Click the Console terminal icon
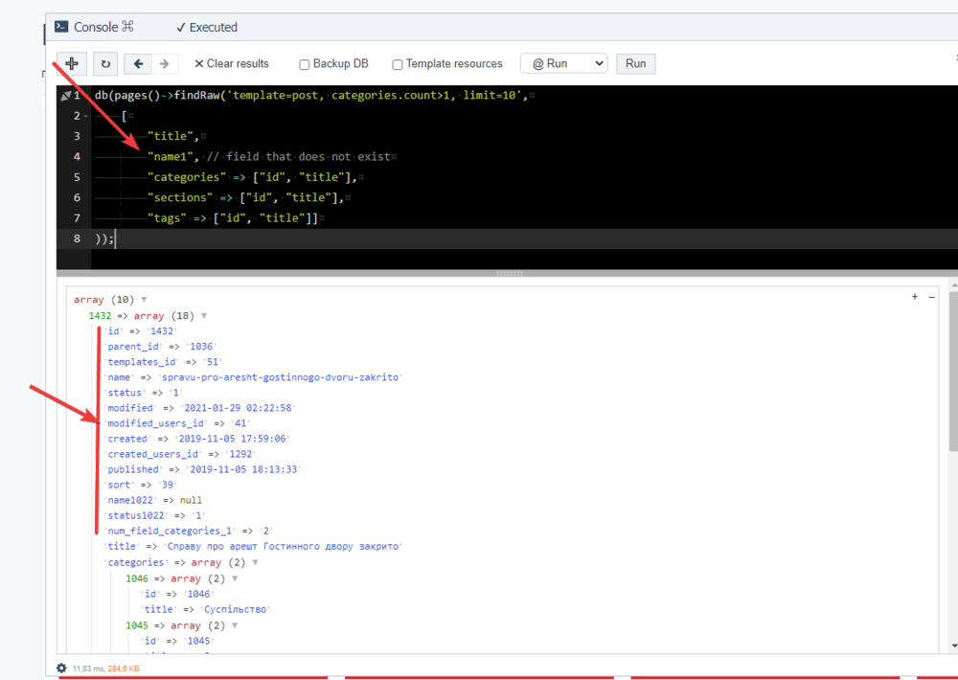958x680 pixels. [61, 27]
